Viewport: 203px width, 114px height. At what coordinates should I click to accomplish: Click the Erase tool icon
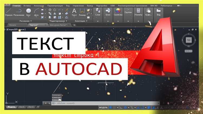(67, 10)
